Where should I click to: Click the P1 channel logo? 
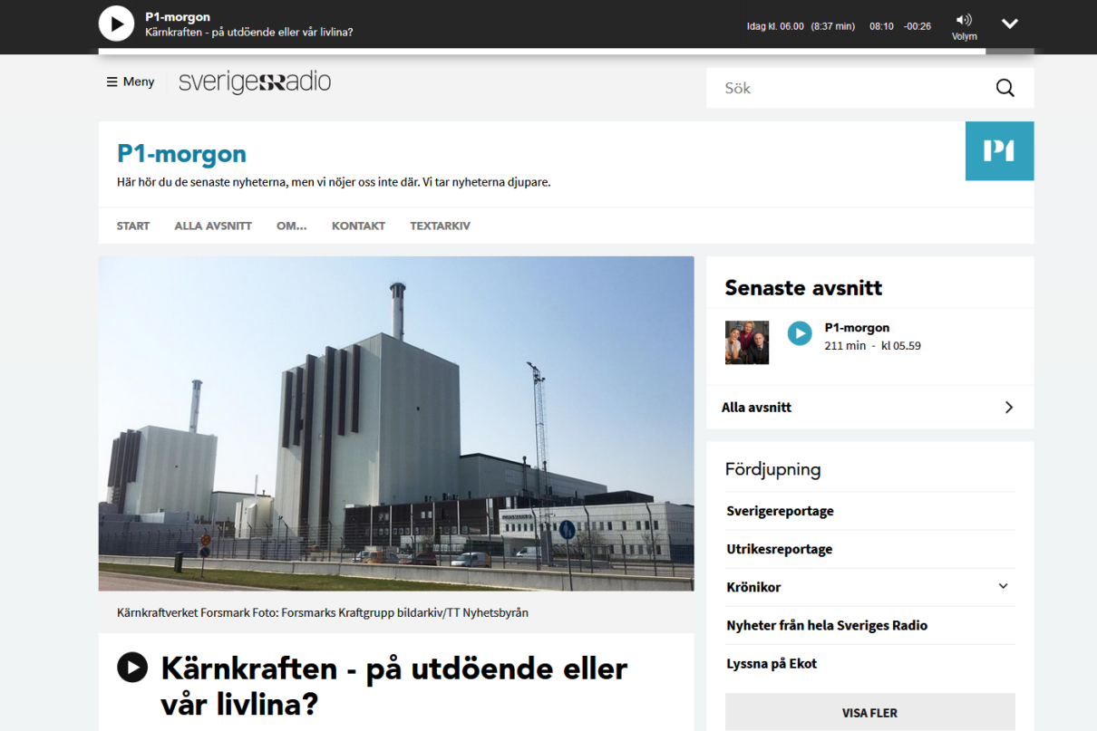[x=999, y=150]
